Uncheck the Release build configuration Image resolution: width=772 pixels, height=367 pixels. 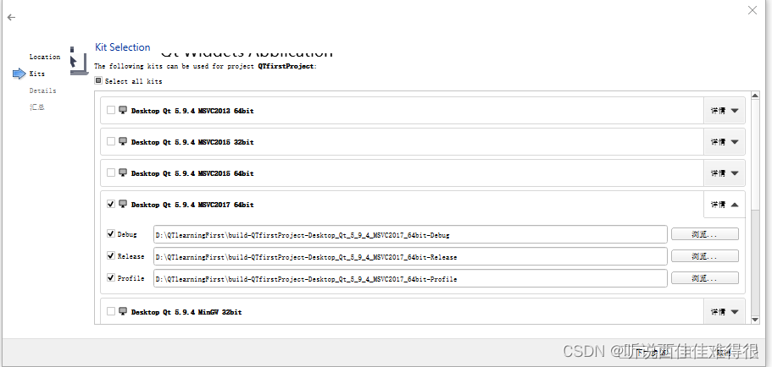(x=111, y=256)
